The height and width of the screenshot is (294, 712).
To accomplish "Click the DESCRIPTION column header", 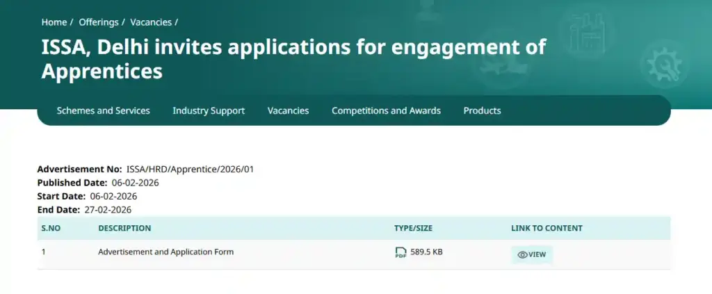I will [124, 228].
